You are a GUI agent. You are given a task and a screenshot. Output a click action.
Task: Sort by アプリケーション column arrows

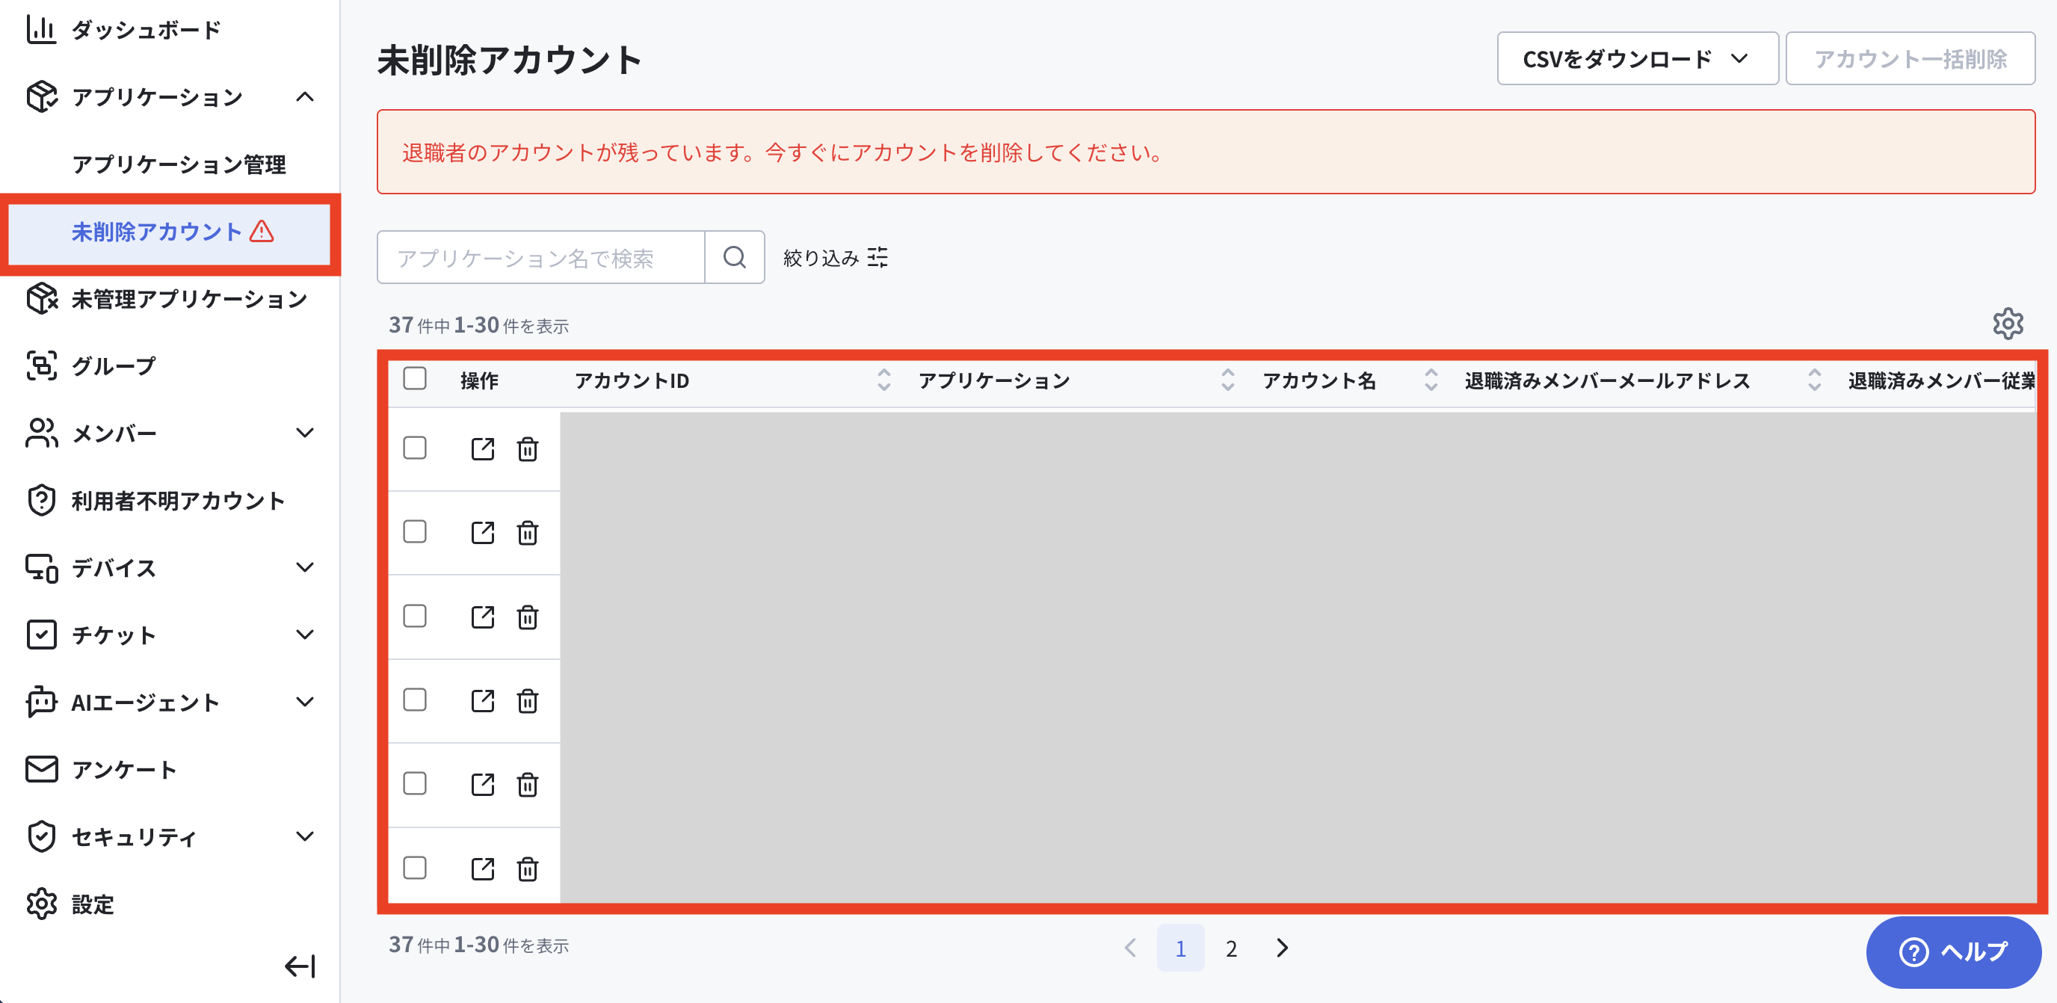[x=1227, y=380]
